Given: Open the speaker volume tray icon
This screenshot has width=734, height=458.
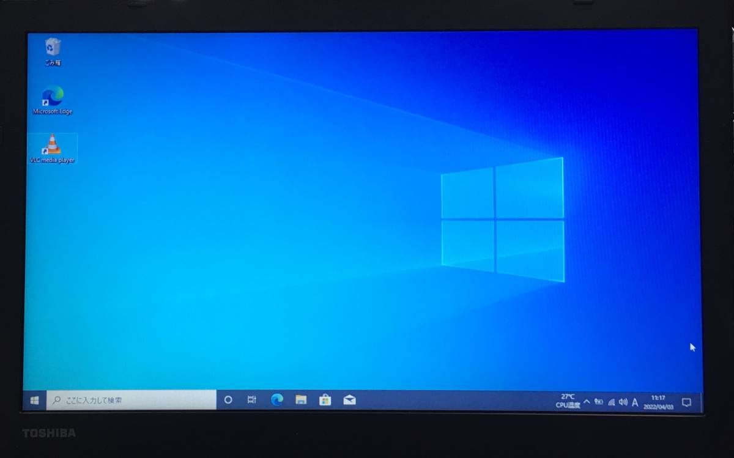Looking at the screenshot, I should click(623, 402).
